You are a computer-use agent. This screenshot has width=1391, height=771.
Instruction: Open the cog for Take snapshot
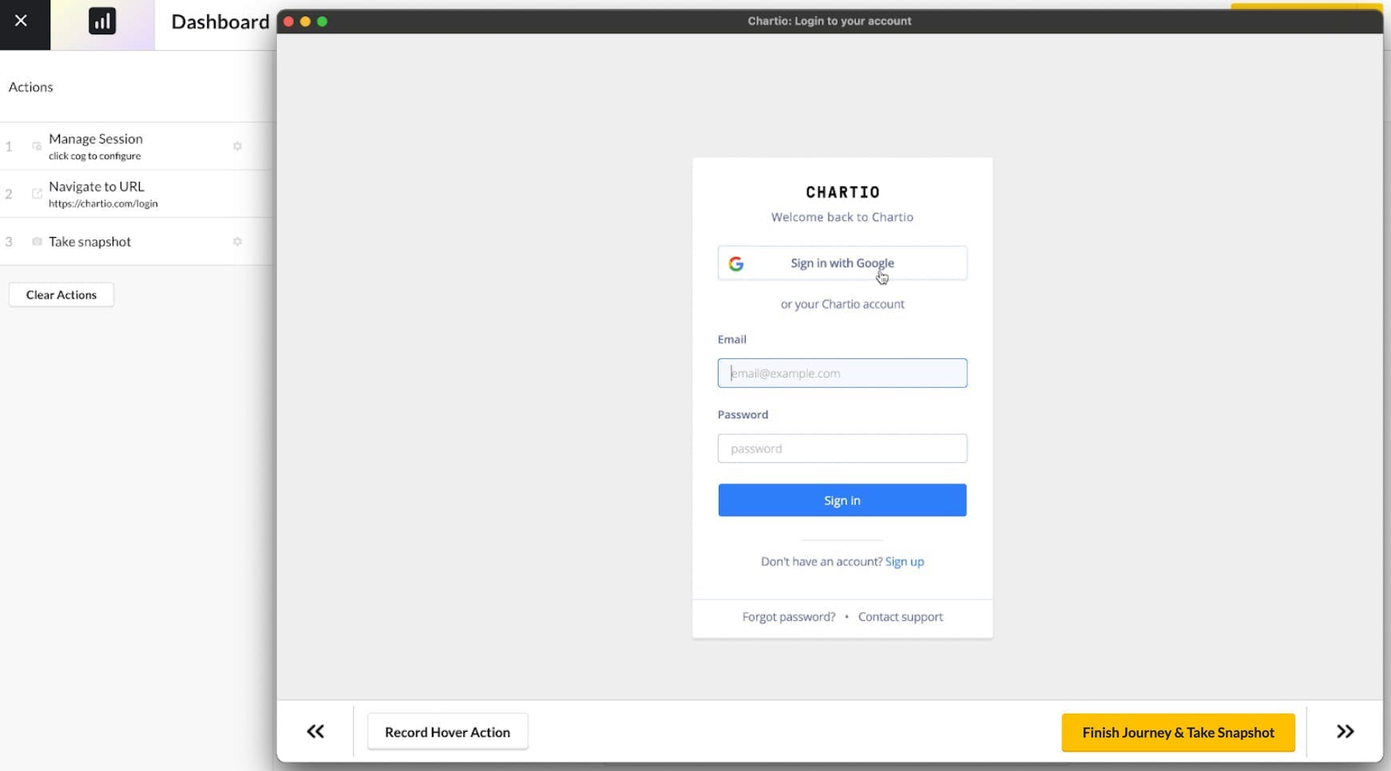237,241
